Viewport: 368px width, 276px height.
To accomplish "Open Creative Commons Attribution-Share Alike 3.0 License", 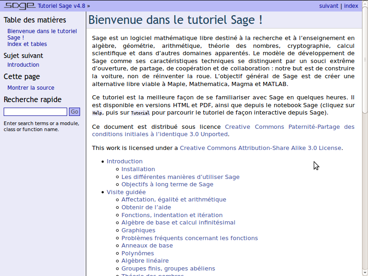I will click(x=260, y=148).
